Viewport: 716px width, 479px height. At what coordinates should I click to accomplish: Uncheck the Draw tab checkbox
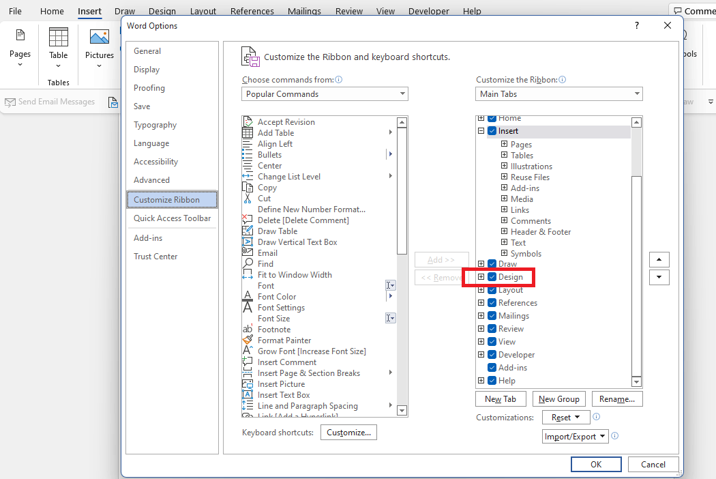click(492, 264)
